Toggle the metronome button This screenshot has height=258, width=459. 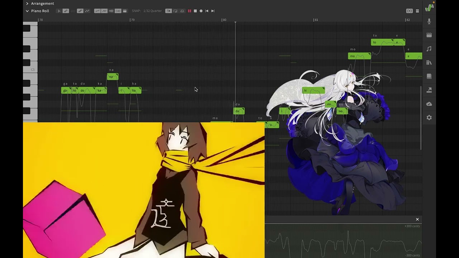[182, 11]
